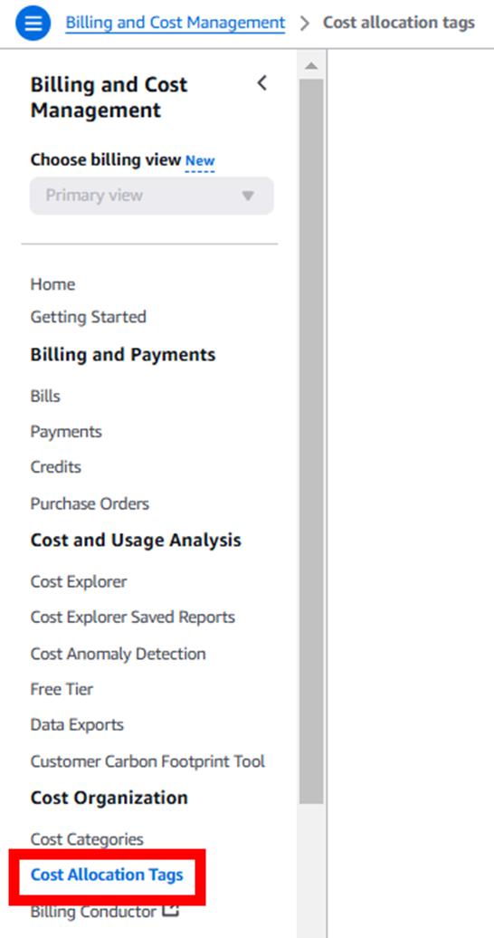
Task: Go to Home in sidebar
Action: 52,284
